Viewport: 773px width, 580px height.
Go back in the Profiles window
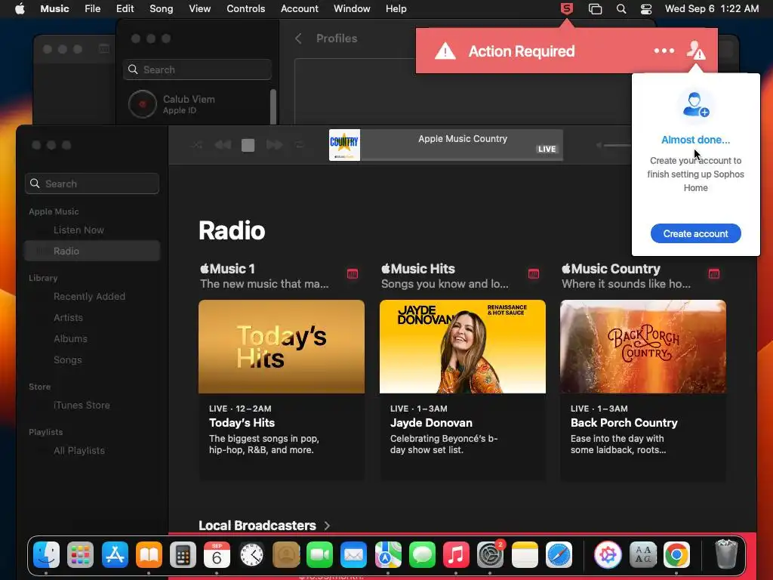coord(298,39)
